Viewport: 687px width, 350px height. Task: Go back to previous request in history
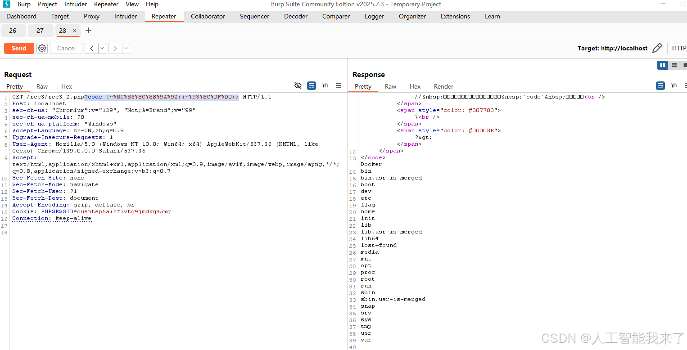[x=91, y=48]
